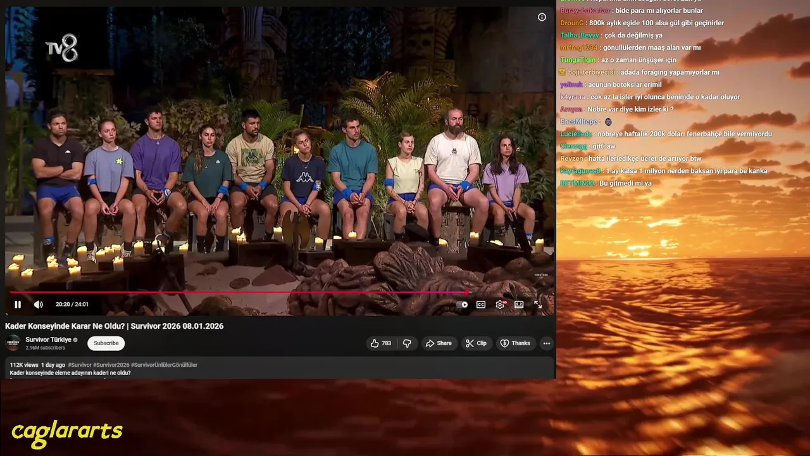Click message 'çok da değilmiş ya'
This screenshot has height=456, width=810.
click(633, 35)
